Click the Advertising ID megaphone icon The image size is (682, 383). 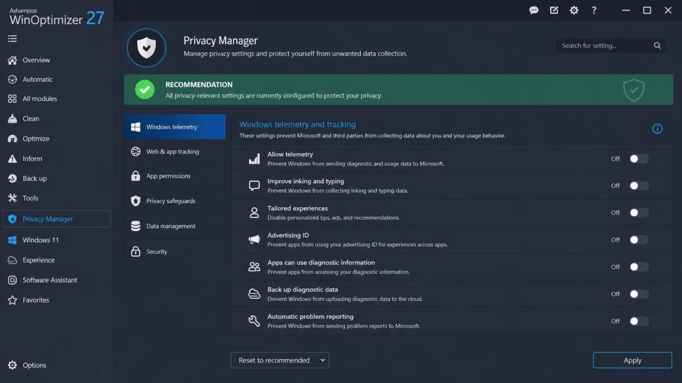point(254,240)
